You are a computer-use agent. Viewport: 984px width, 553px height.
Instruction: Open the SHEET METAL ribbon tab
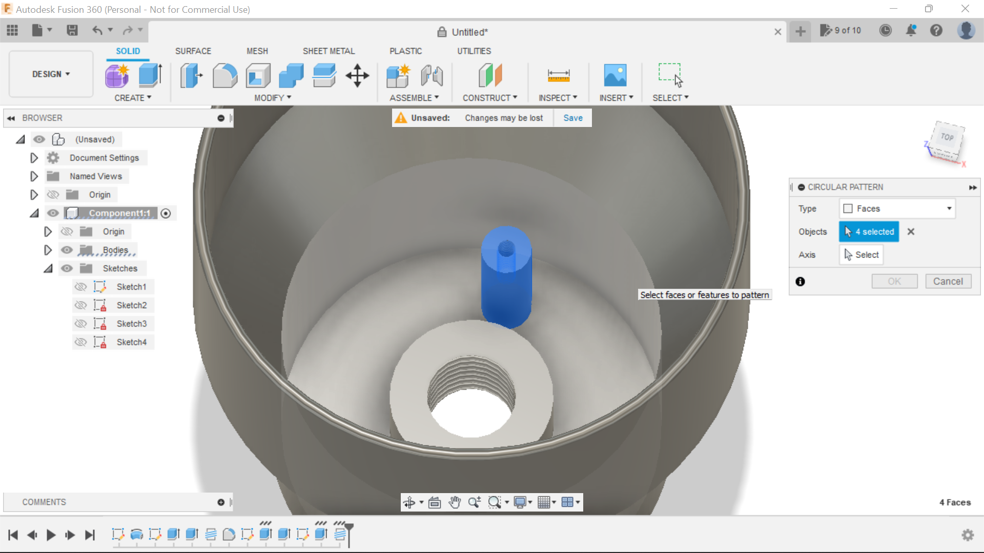point(329,51)
